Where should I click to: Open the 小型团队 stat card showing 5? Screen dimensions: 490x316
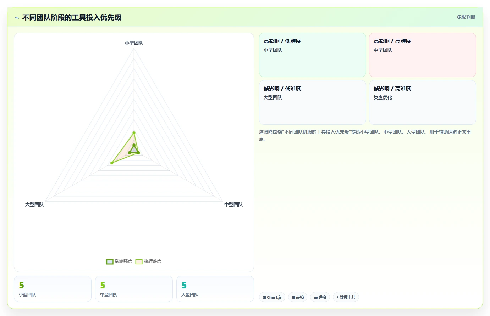click(x=53, y=289)
